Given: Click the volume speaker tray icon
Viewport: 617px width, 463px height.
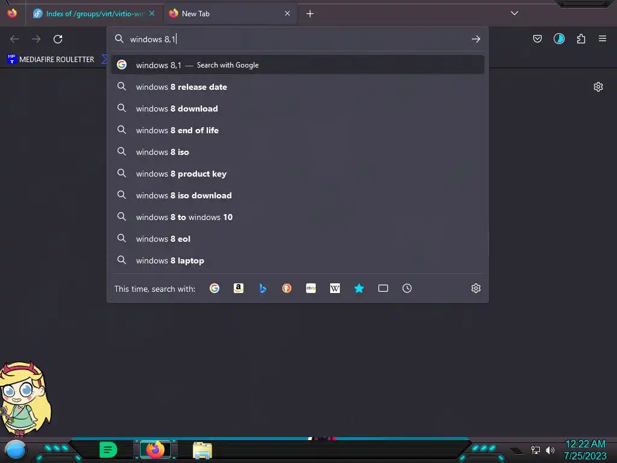Looking at the screenshot, I should click(550, 450).
